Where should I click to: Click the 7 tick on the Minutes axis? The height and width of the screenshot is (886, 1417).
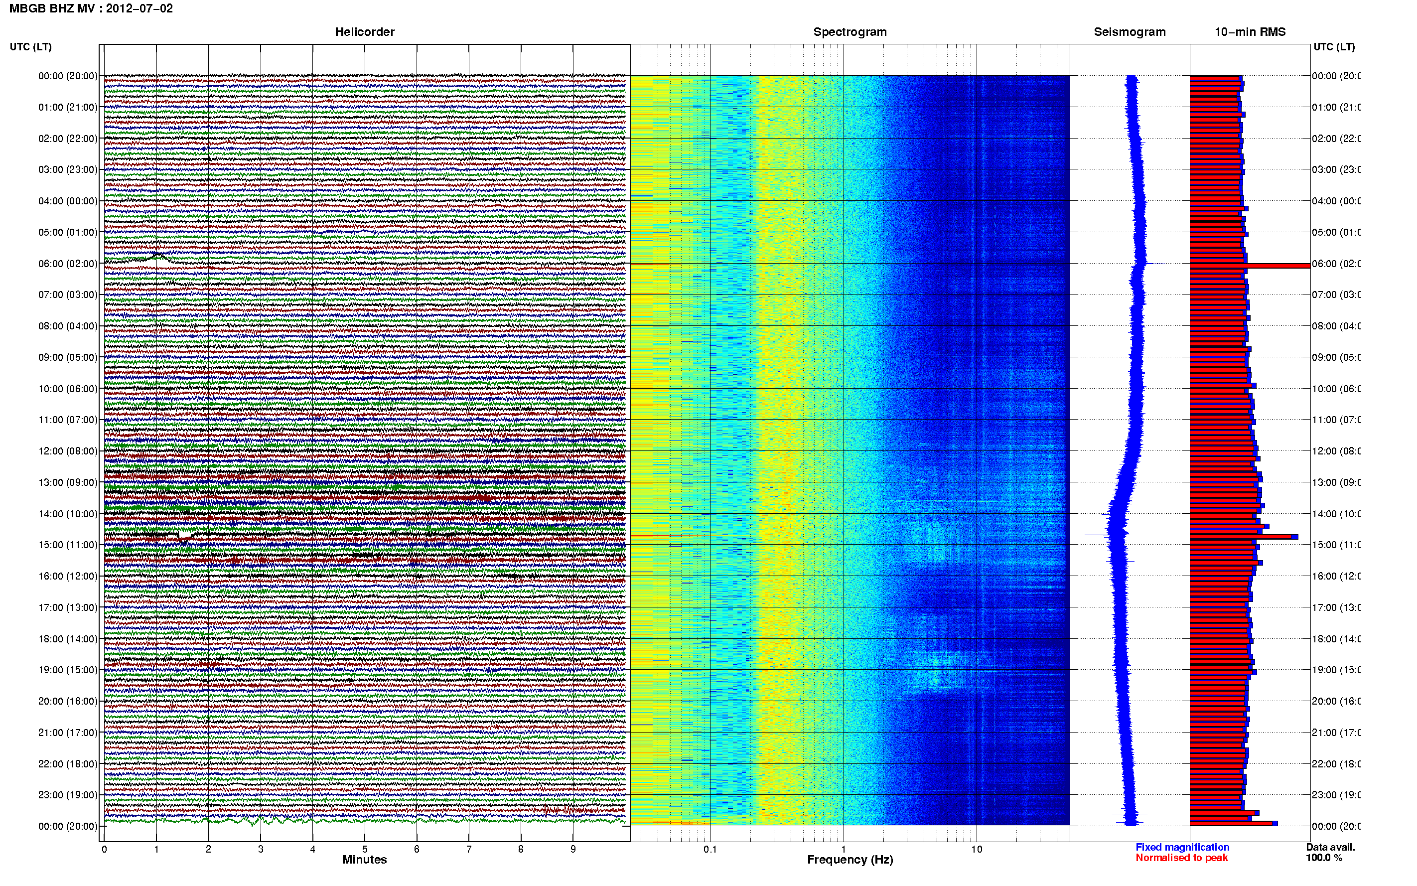[x=469, y=849]
